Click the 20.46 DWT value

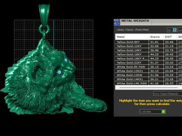[169, 42]
